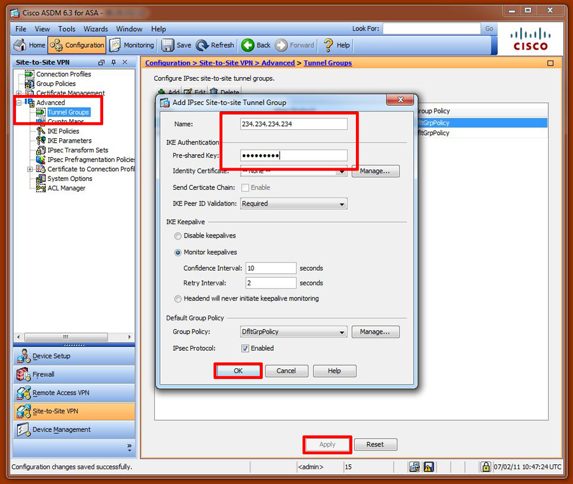Screen dimensions: 573x484
Task: Click the status bar lock icon
Action: [x=485, y=467]
